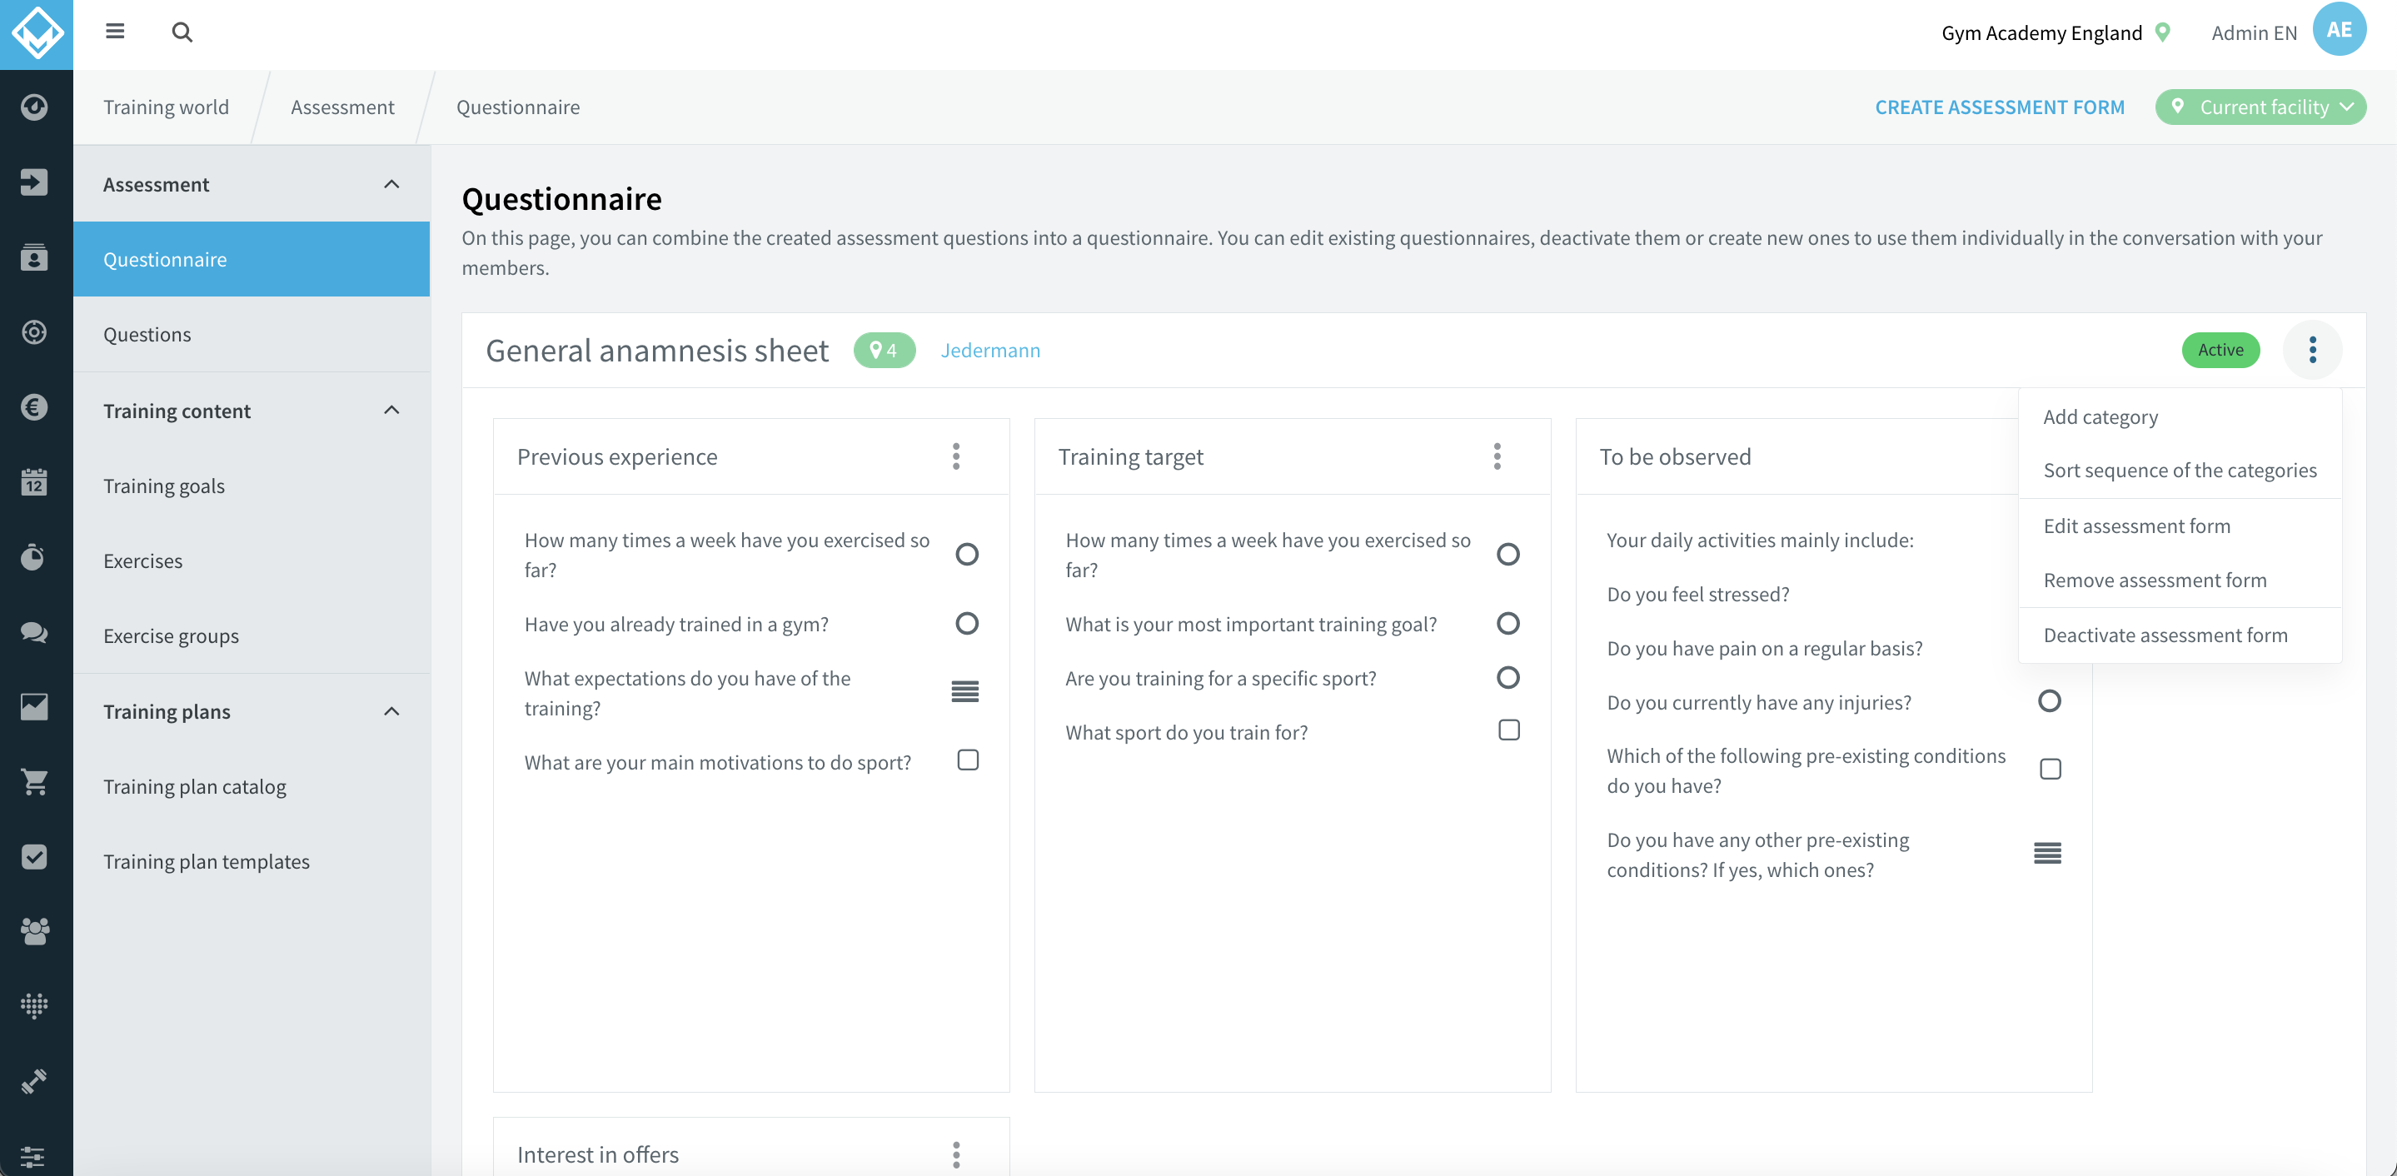Click the search icon in the top bar

(x=182, y=31)
